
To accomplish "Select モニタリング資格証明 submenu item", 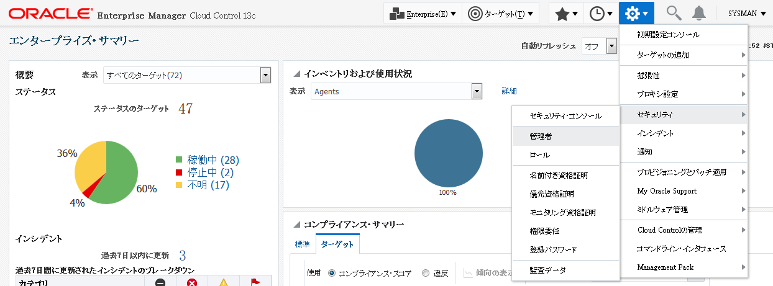I will [x=565, y=213].
